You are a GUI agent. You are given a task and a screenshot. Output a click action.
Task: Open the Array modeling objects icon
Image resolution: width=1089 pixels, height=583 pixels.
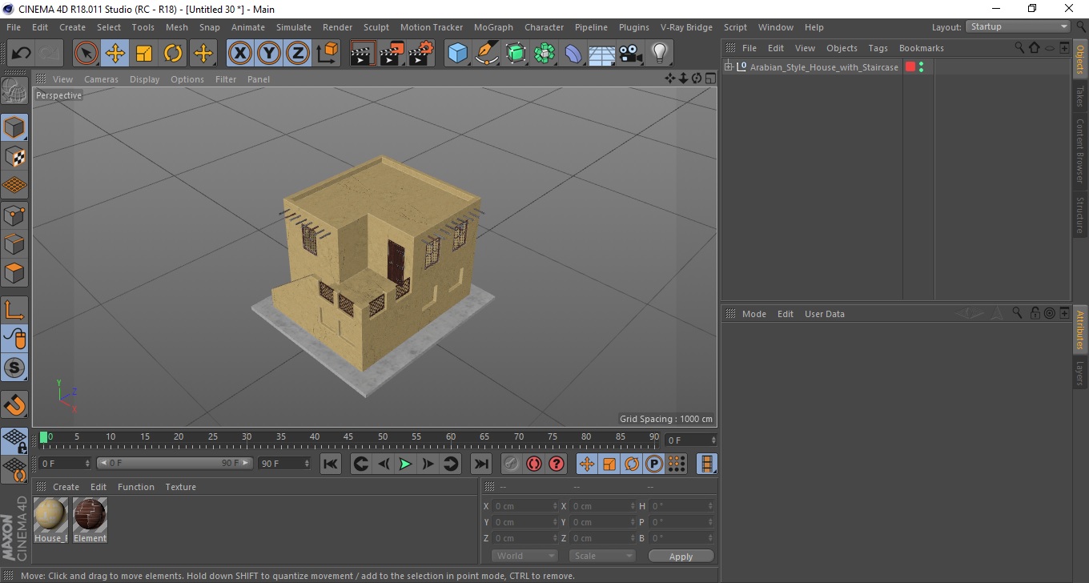coord(544,54)
